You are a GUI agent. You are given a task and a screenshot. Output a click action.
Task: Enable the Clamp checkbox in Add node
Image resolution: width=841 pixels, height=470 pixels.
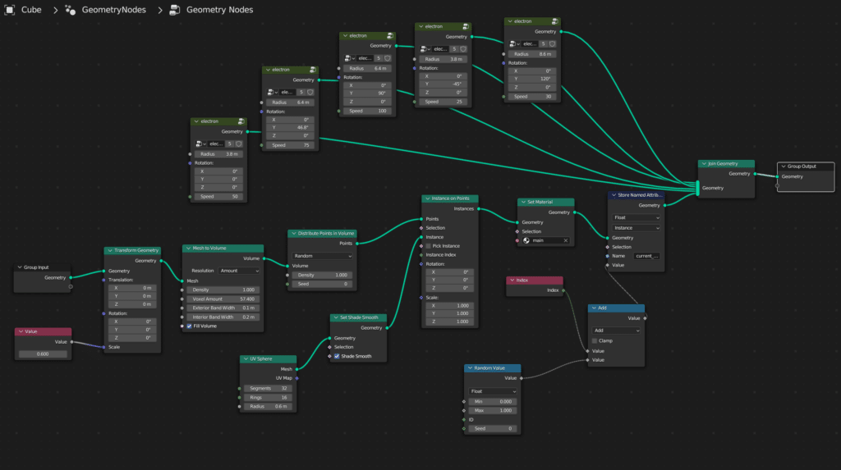click(x=595, y=340)
